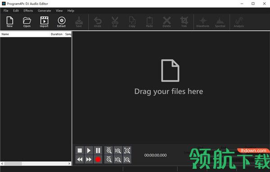Sort file list by Duration column
Viewport: 270px width, 172px height.
click(x=57, y=34)
